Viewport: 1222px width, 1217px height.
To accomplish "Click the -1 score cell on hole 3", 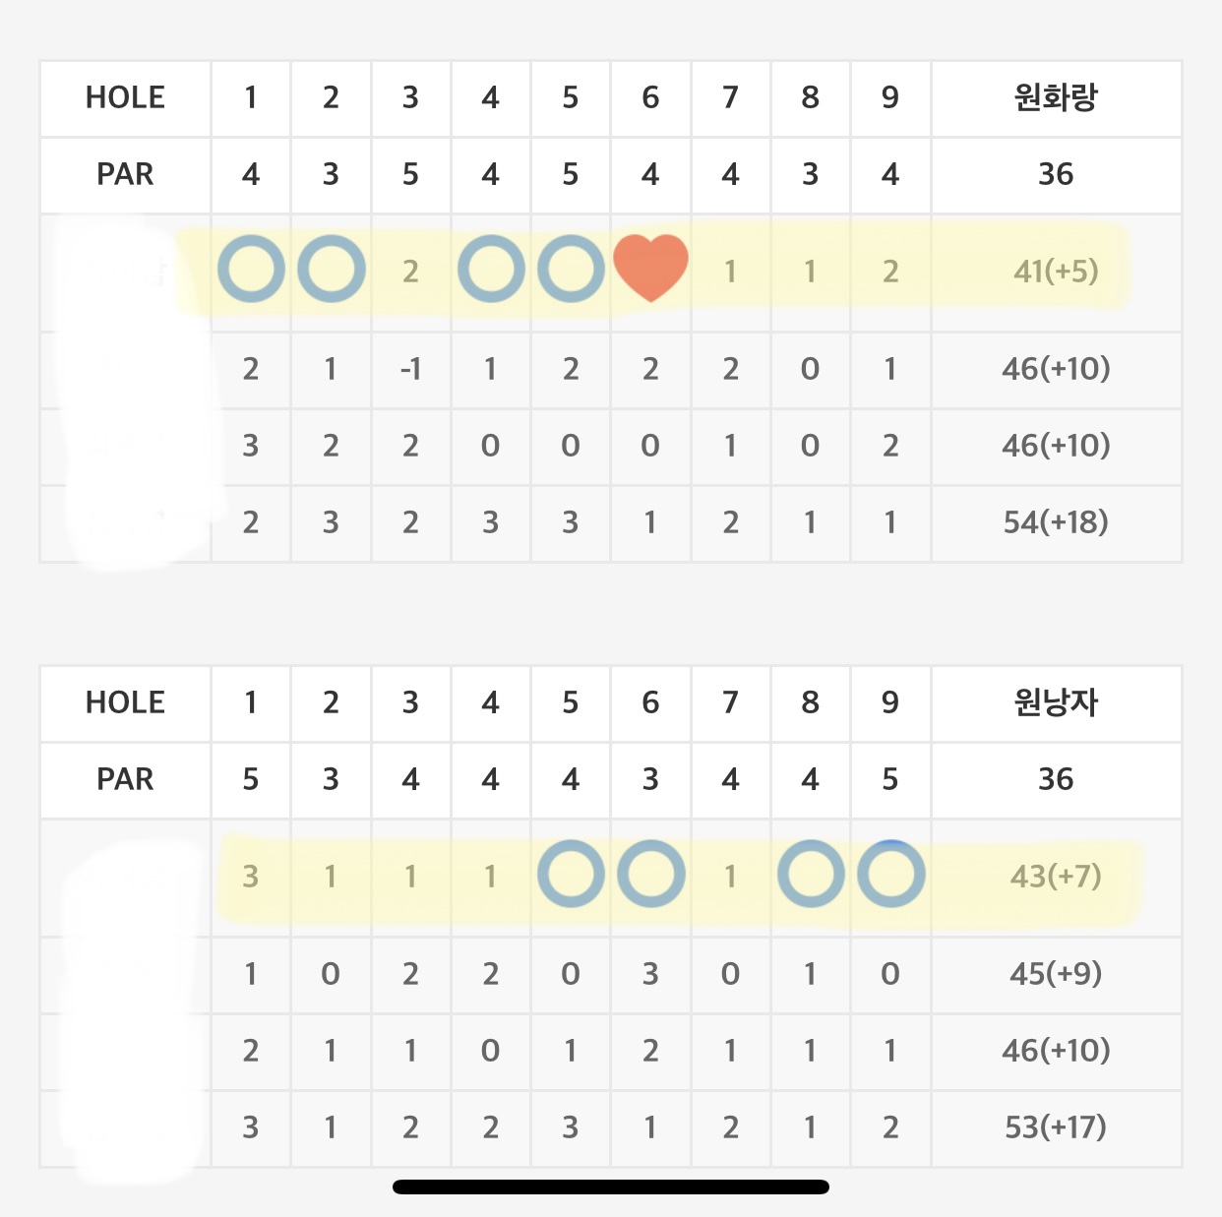I will (410, 369).
